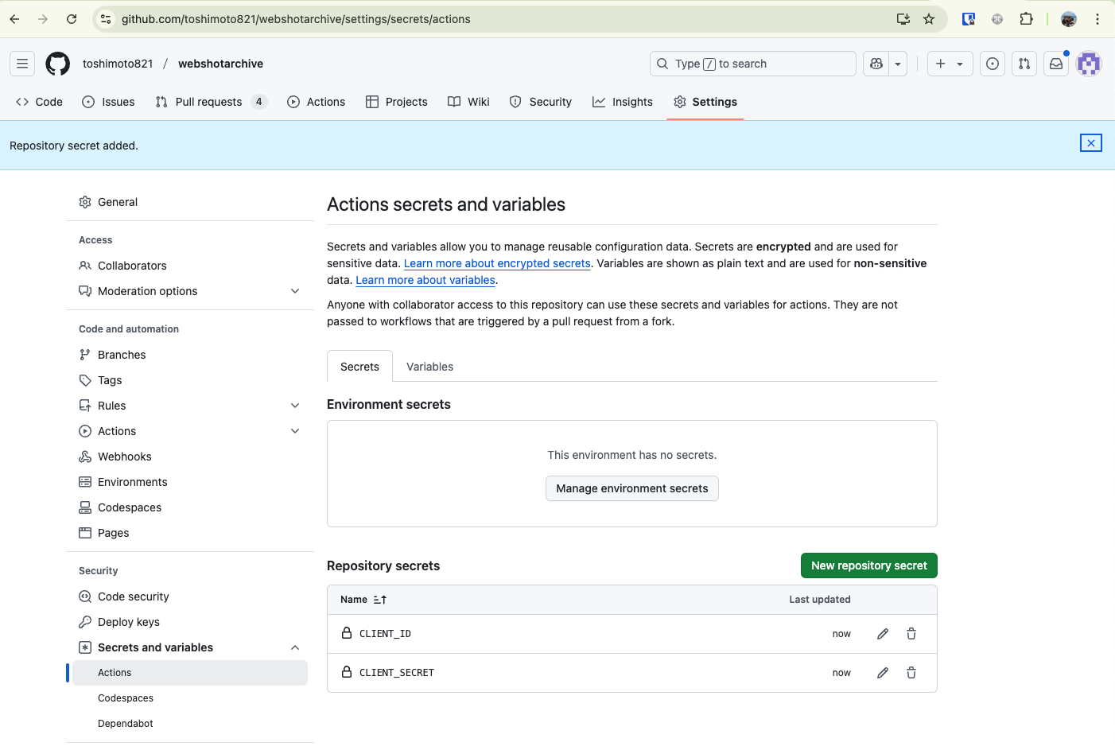
Task: Click the GitHub logo
Action: point(57,64)
